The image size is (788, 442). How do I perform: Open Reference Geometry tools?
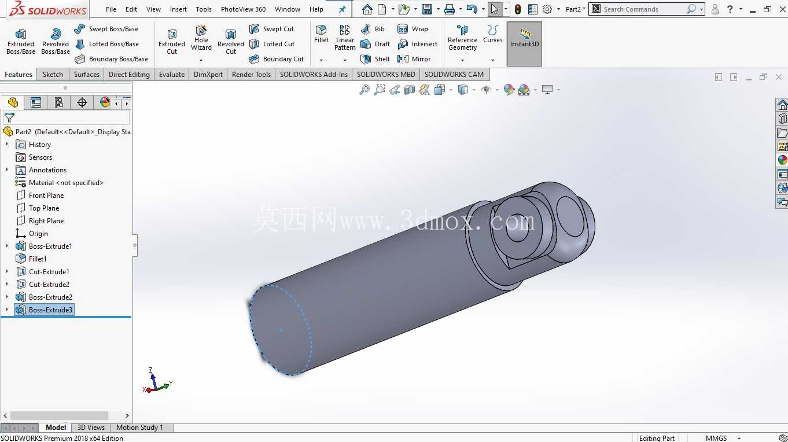(x=462, y=38)
